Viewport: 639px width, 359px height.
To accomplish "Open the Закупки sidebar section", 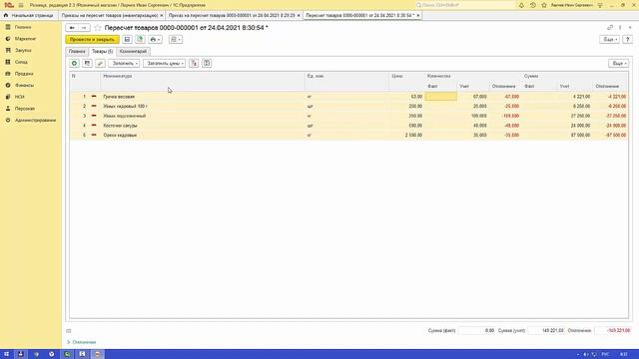I will tap(23, 51).
